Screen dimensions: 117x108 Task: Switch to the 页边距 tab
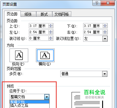[x=12, y=14]
